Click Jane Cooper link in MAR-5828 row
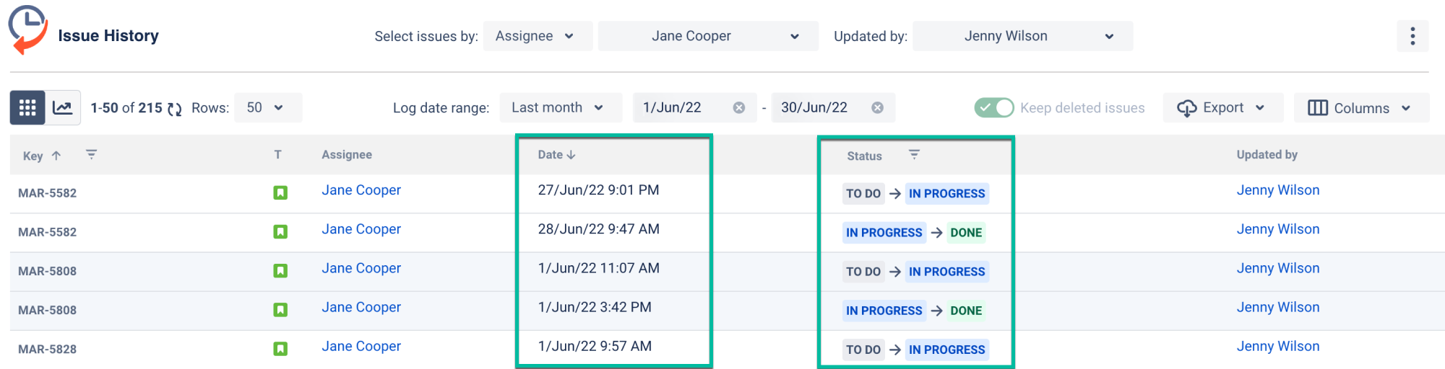The height and width of the screenshot is (369, 1445). click(361, 346)
